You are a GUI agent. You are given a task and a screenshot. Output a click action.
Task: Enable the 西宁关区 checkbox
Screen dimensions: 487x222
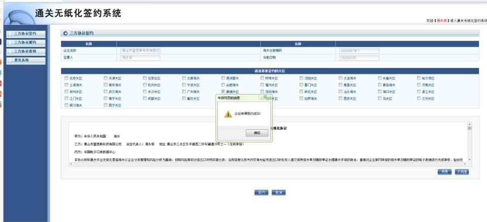[106, 105]
